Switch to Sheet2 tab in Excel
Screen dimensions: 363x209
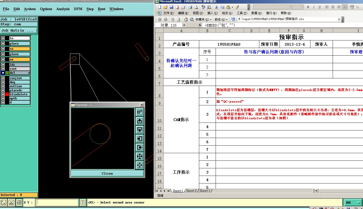pyautogui.click(x=191, y=191)
